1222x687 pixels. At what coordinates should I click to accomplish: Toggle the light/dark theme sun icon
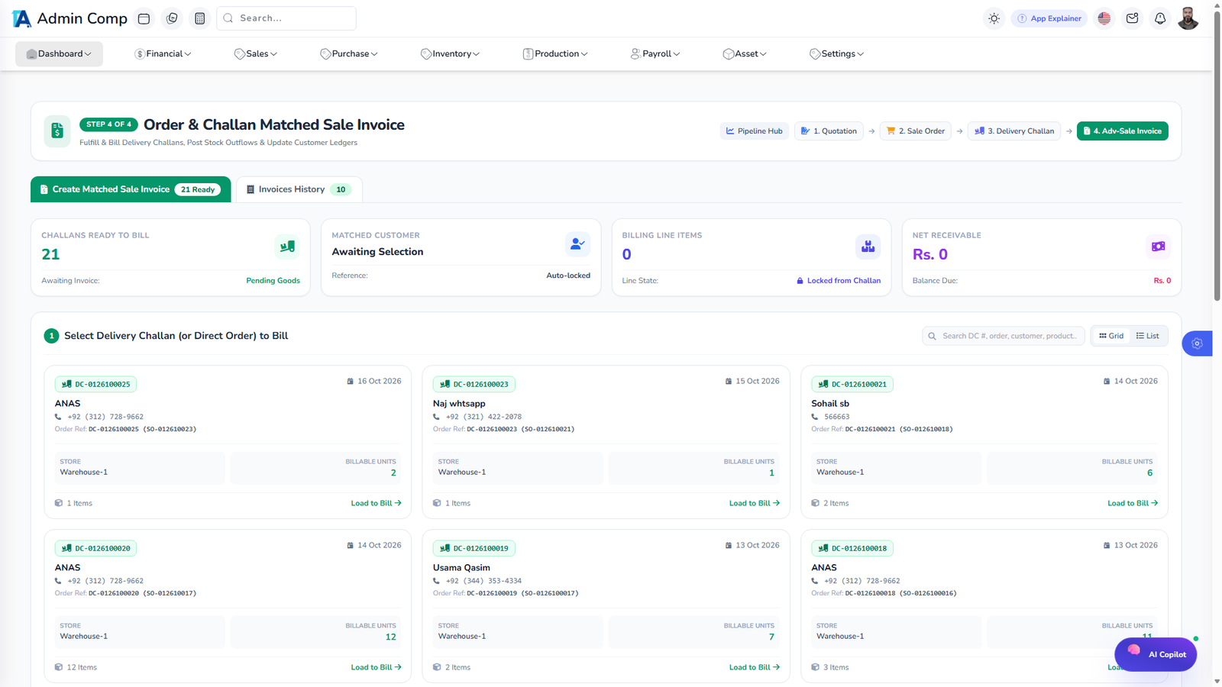(x=994, y=18)
